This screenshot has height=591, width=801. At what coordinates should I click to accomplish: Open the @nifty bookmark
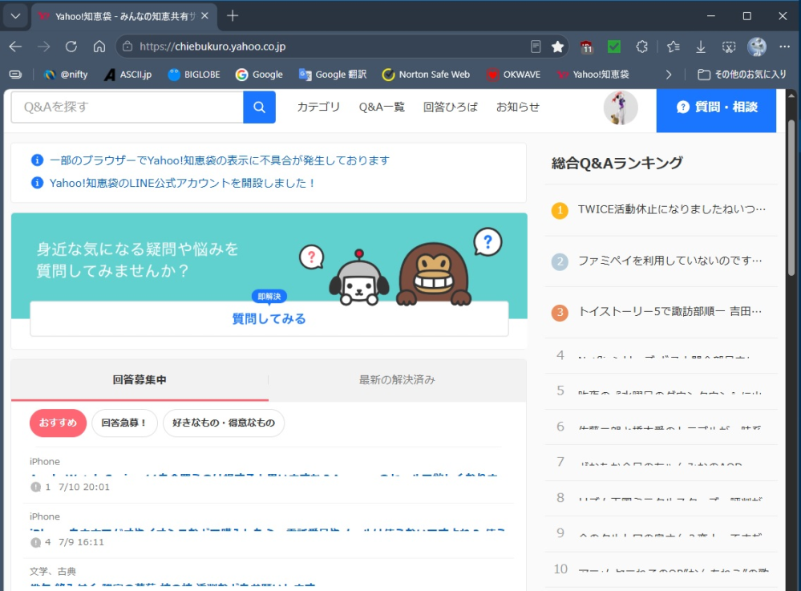click(x=66, y=75)
